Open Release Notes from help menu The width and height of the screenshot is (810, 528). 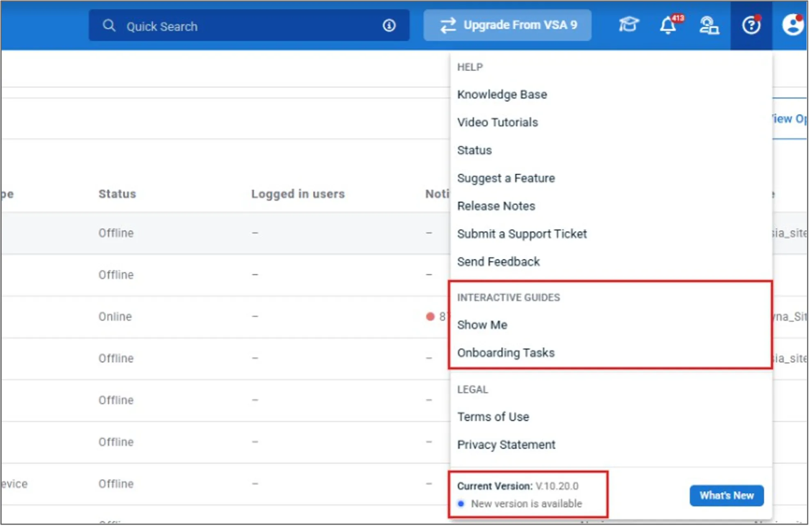(496, 206)
